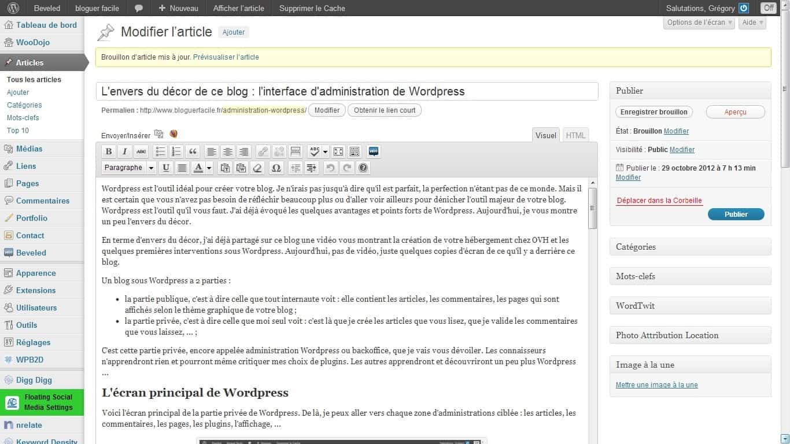The height and width of the screenshot is (444, 790).
Task: Insert the More tag
Action: (x=296, y=152)
